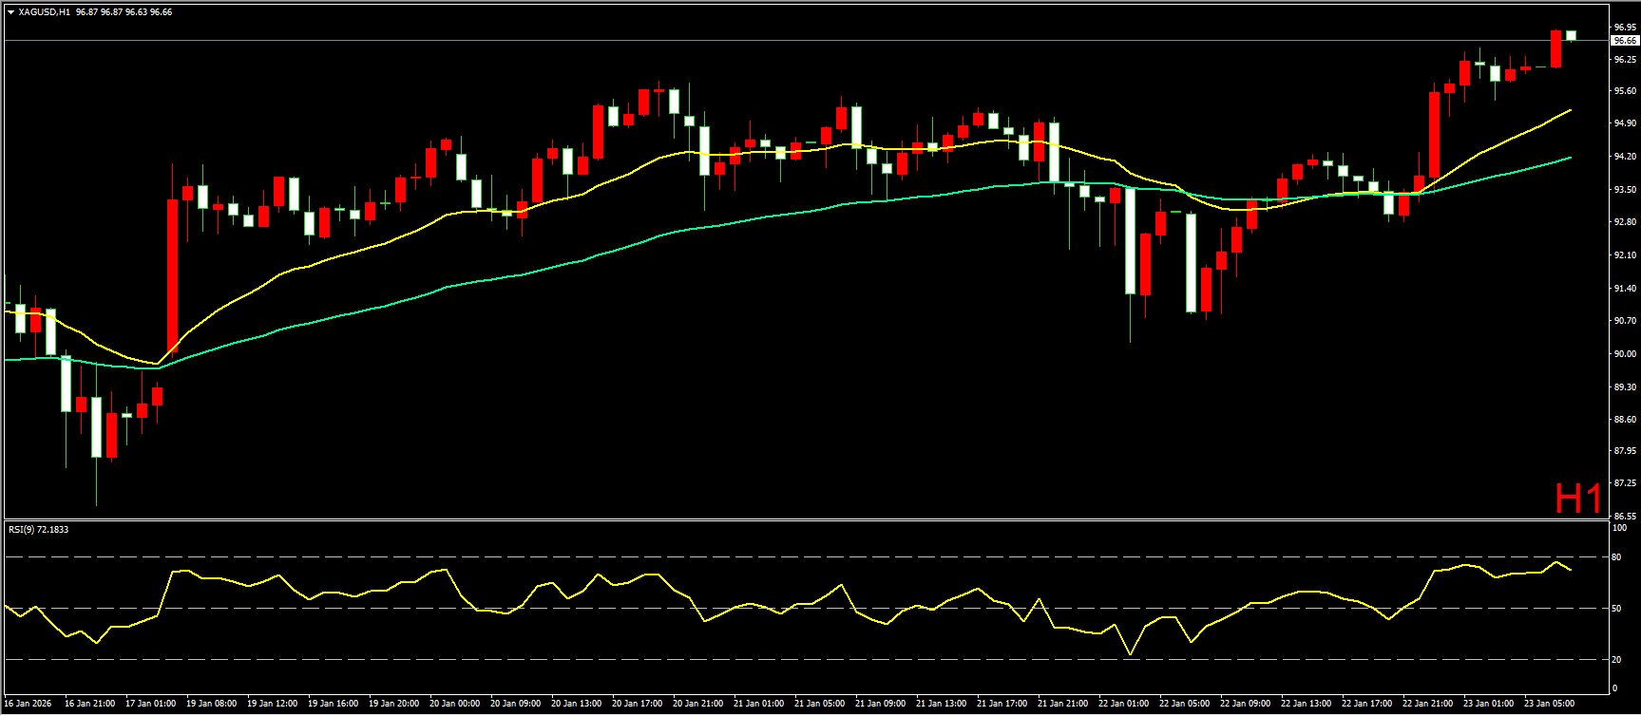The image size is (1641, 716).
Task: Click the large red H1 timeframe label
Action: tap(1578, 499)
